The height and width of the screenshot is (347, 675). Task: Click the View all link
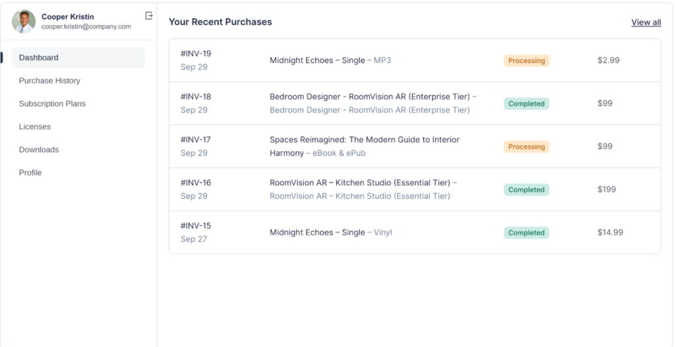645,22
